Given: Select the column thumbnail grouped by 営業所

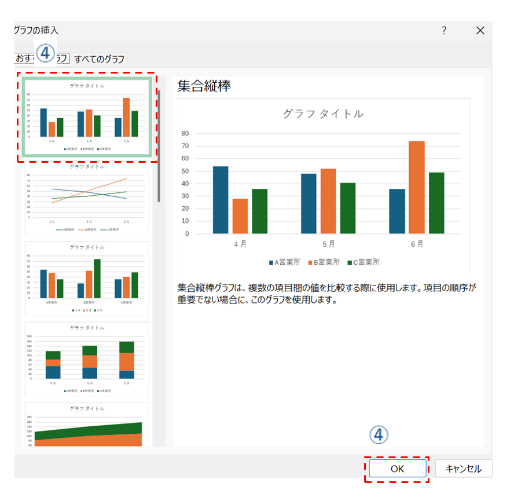Looking at the screenshot, I should coord(87,278).
